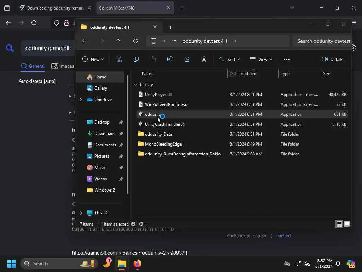The height and width of the screenshot is (272, 362).
Task: Click Firefox back arrow button
Action: pos(8,23)
